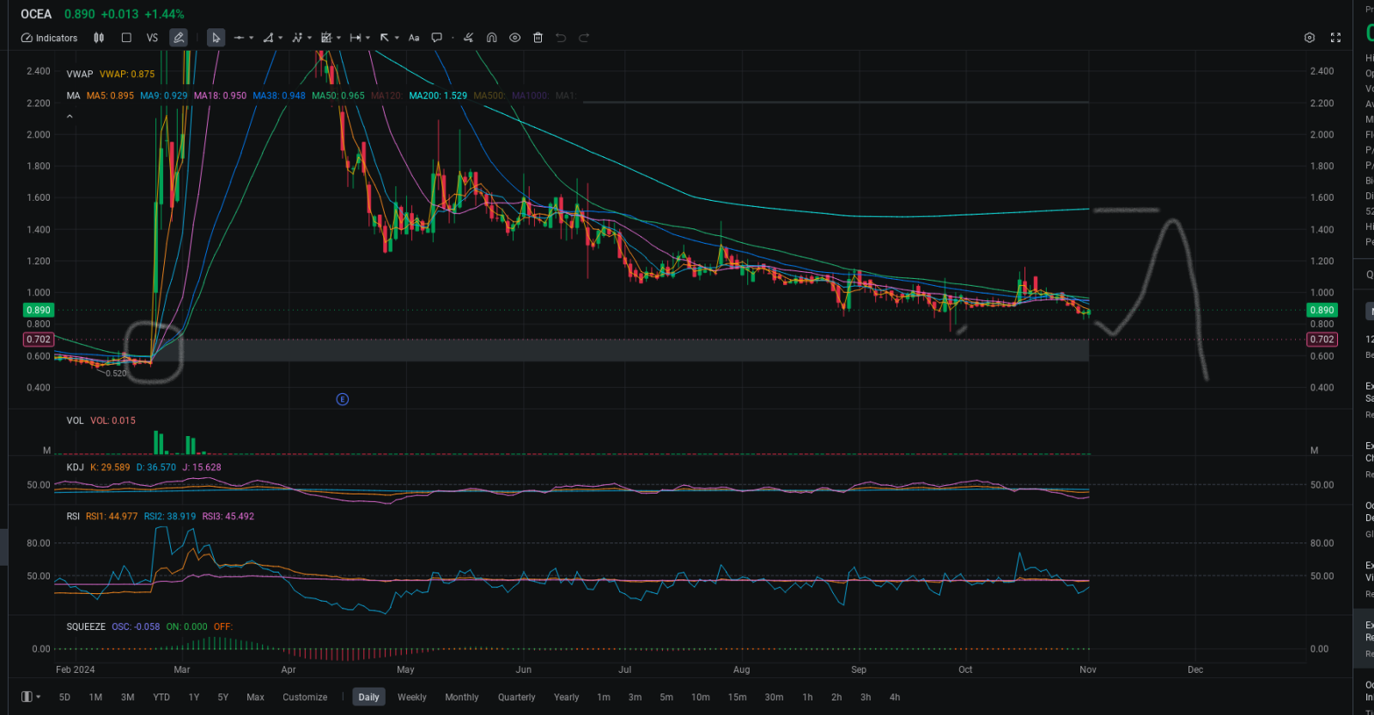Click the square layout icon in toolbar

click(x=126, y=38)
